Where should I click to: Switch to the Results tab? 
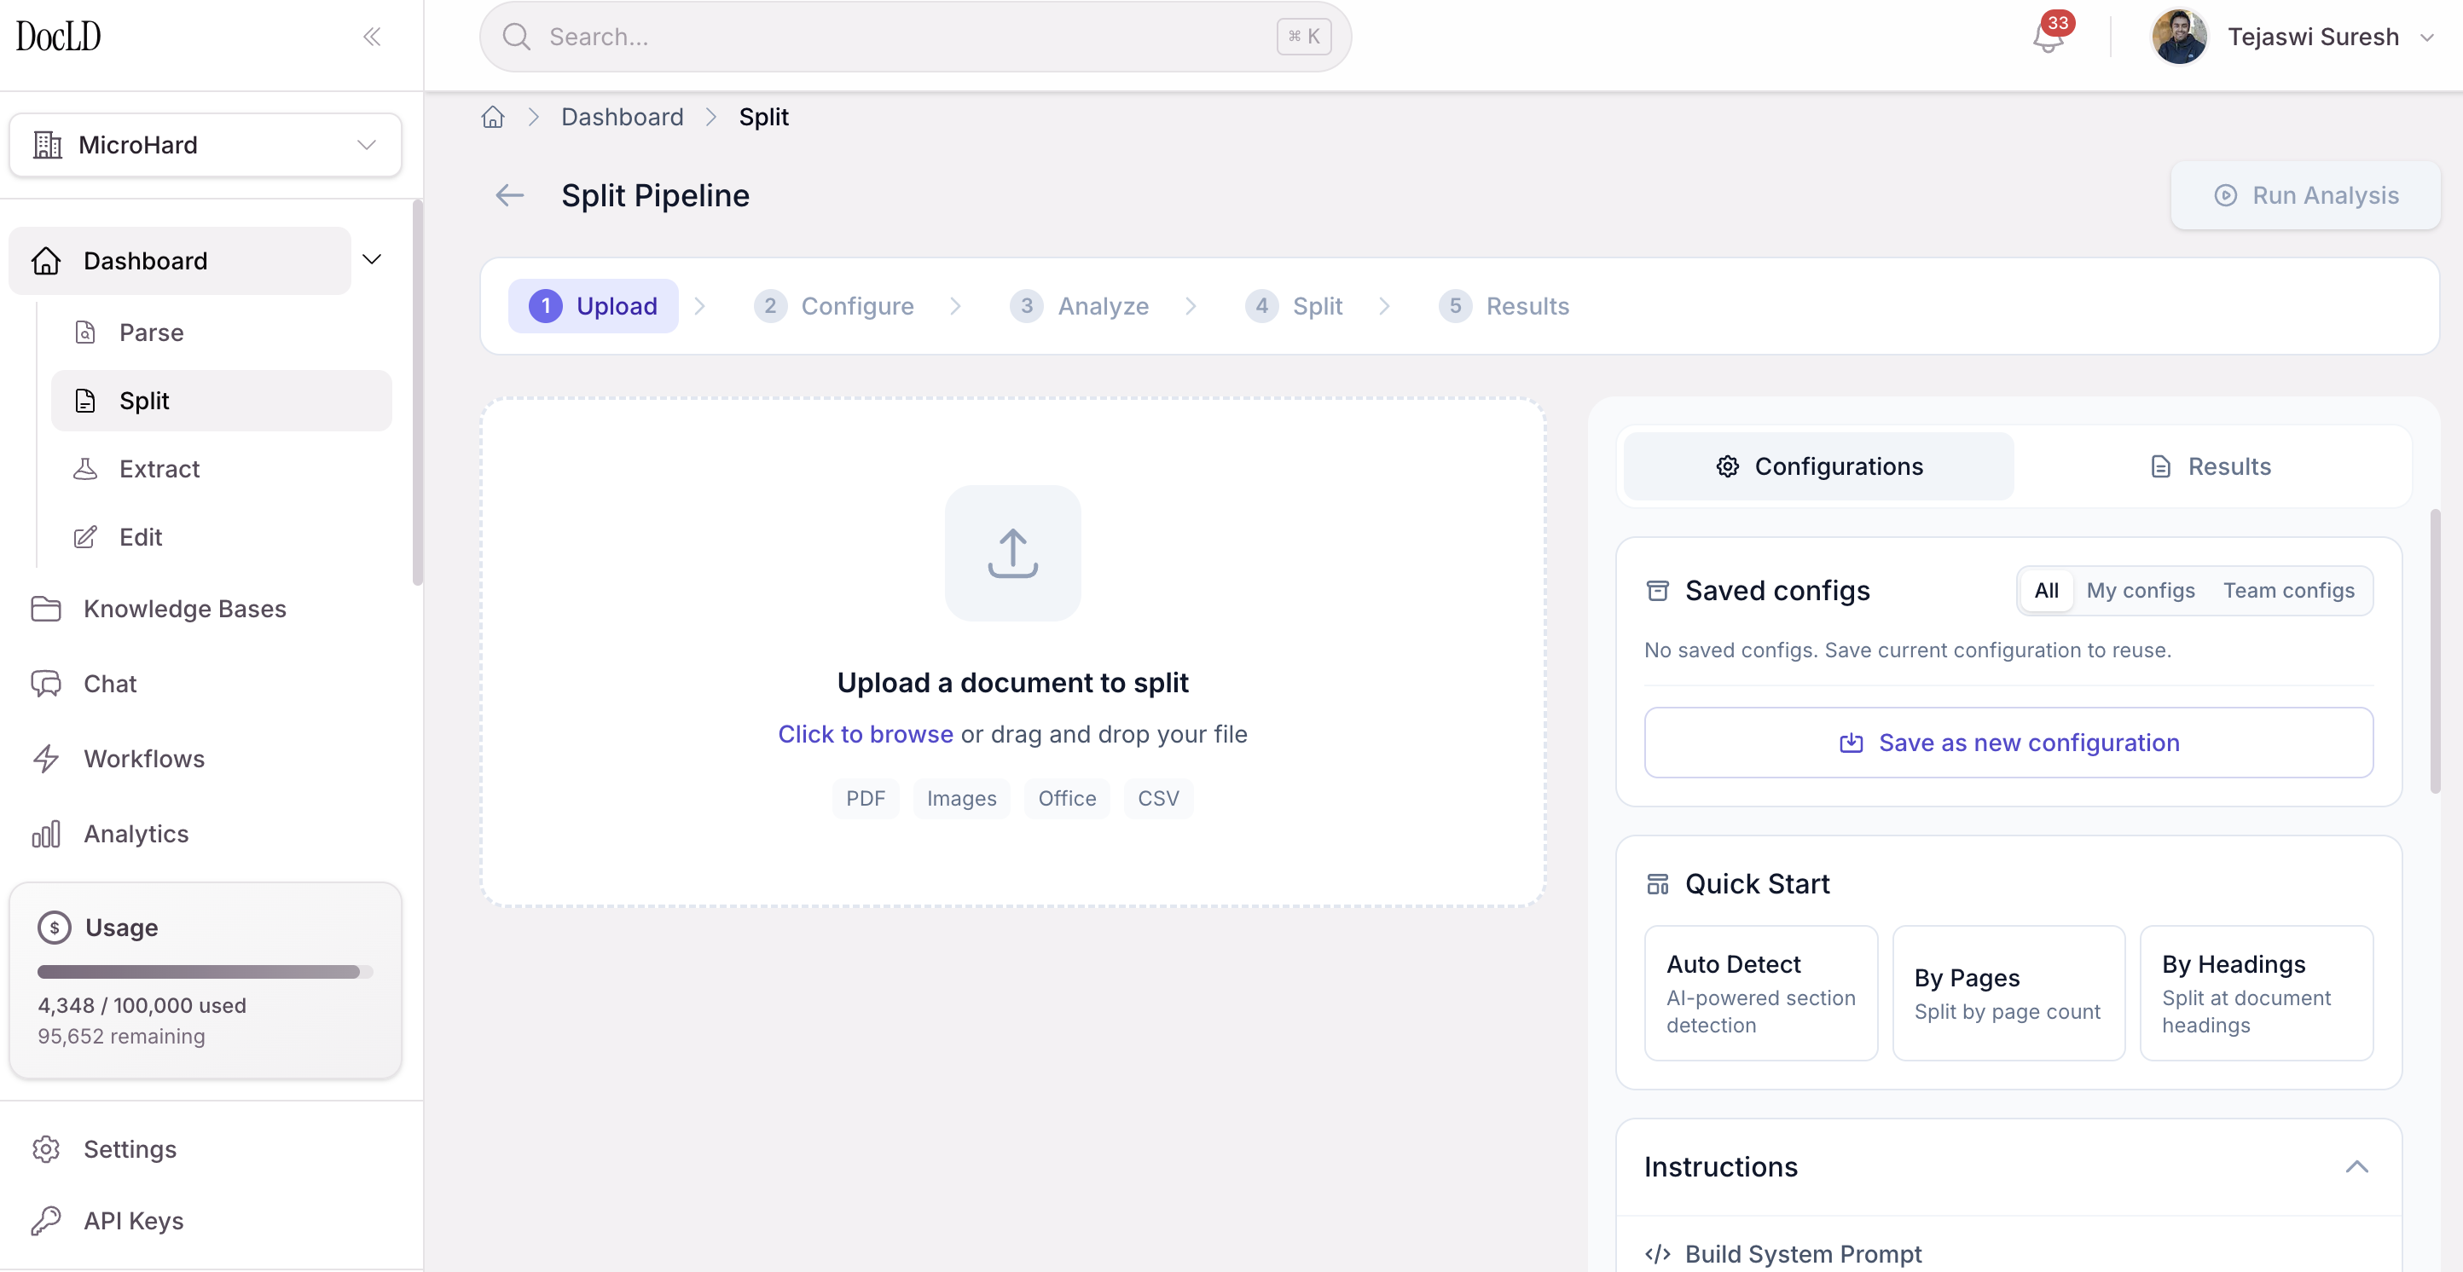pos(2210,466)
